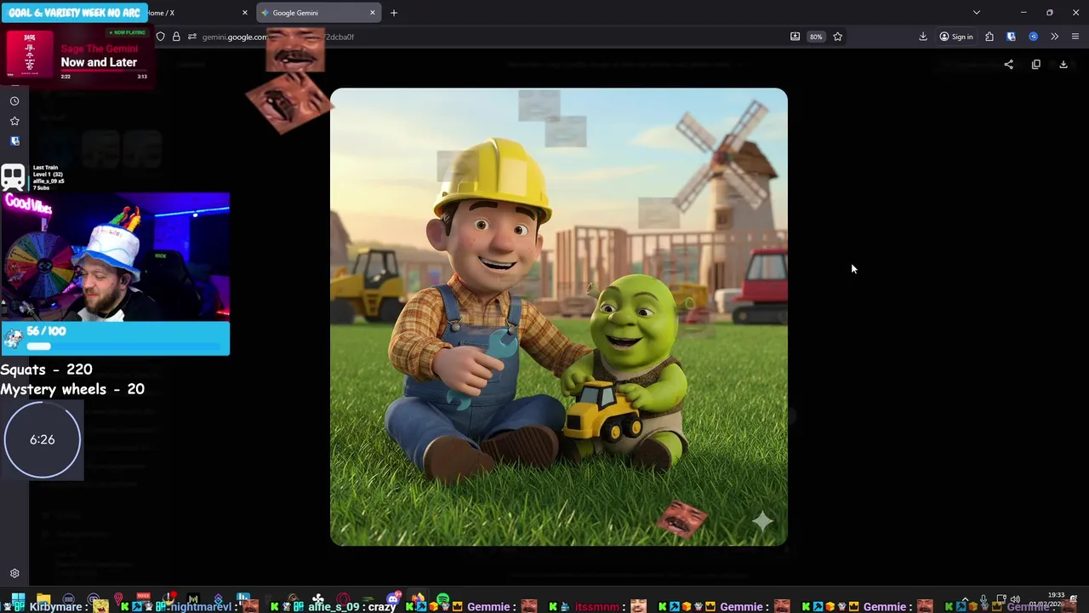
Task: Reset the 80% zoom level indicator
Action: 816,37
